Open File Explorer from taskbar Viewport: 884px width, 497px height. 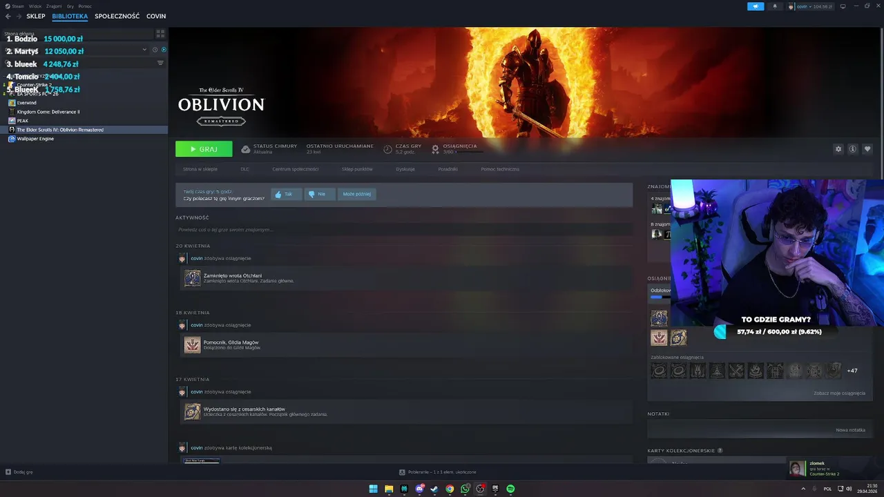[x=389, y=489]
